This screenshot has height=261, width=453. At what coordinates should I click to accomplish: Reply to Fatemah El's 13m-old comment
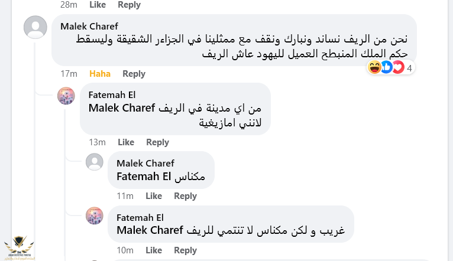pos(157,142)
